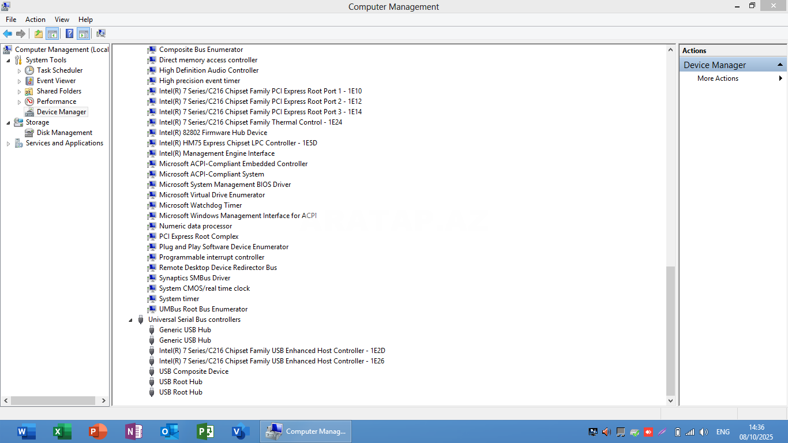Click the scroll down arrow in device list
788x443 pixels.
coord(670,400)
